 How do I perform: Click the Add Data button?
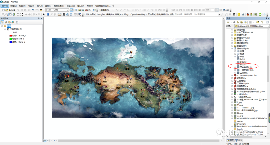tap(41, 10)
